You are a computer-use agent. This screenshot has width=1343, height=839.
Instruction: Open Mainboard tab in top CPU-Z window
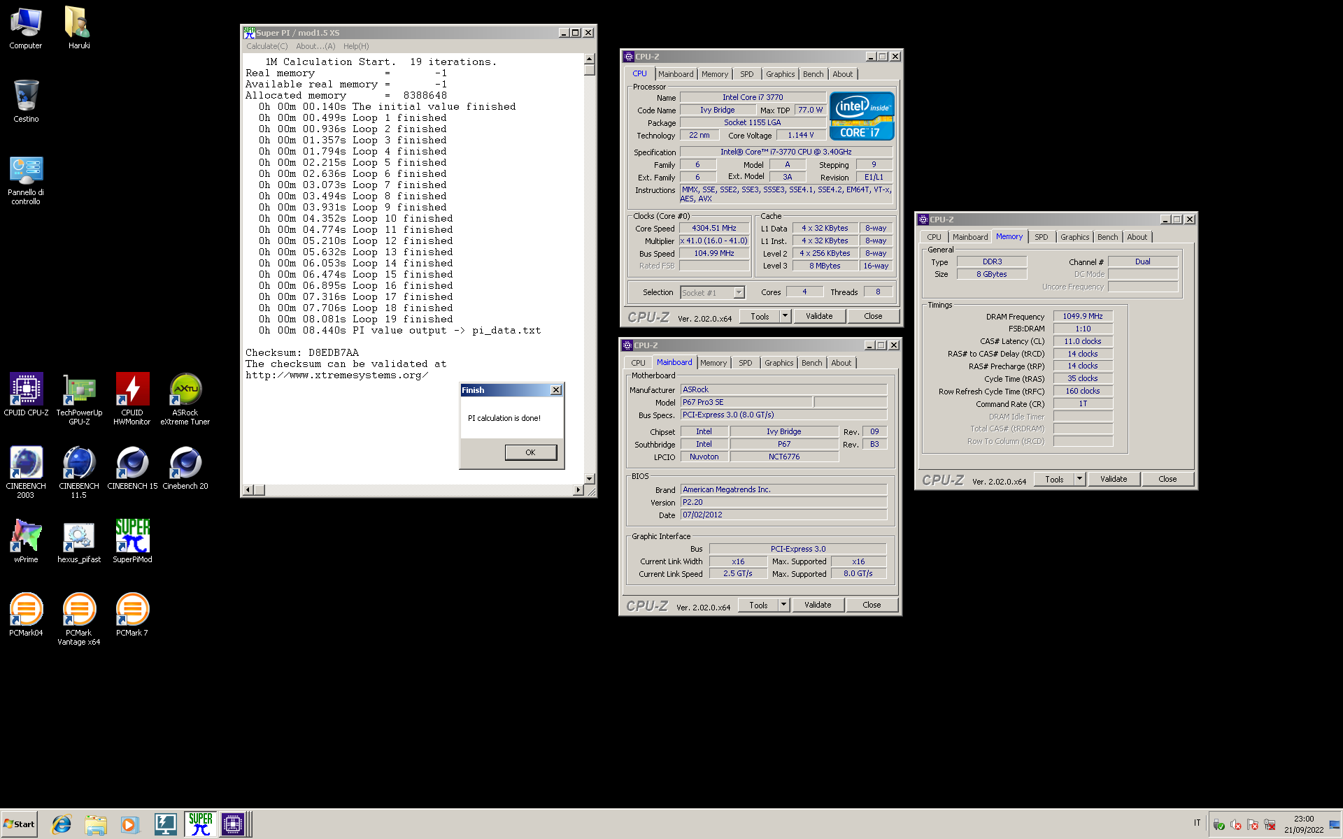[x=676, y=74]
